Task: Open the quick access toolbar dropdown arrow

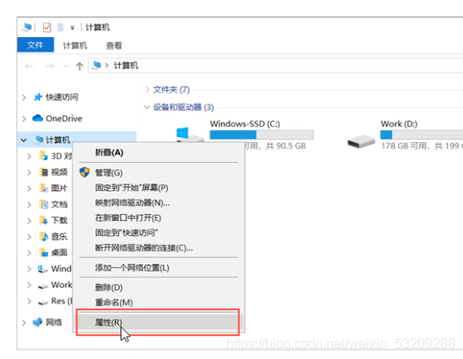Action: click(73, 28)
